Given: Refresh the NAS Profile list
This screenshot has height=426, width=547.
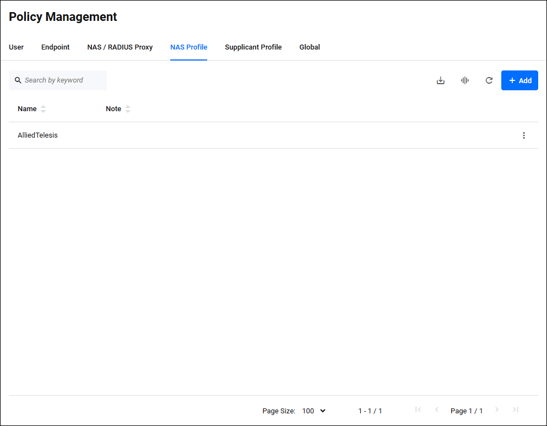Looking at the screenshot, I should click(x=489, y=80).
